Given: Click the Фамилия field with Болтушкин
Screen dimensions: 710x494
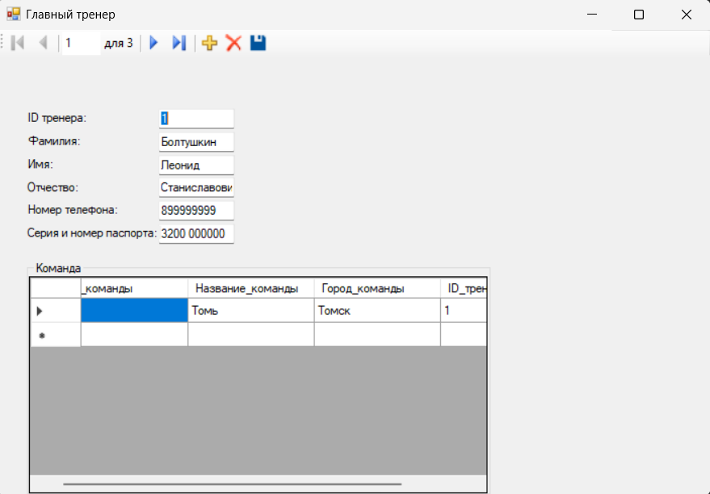Looking at the screenshot, I should click(196, 141).
